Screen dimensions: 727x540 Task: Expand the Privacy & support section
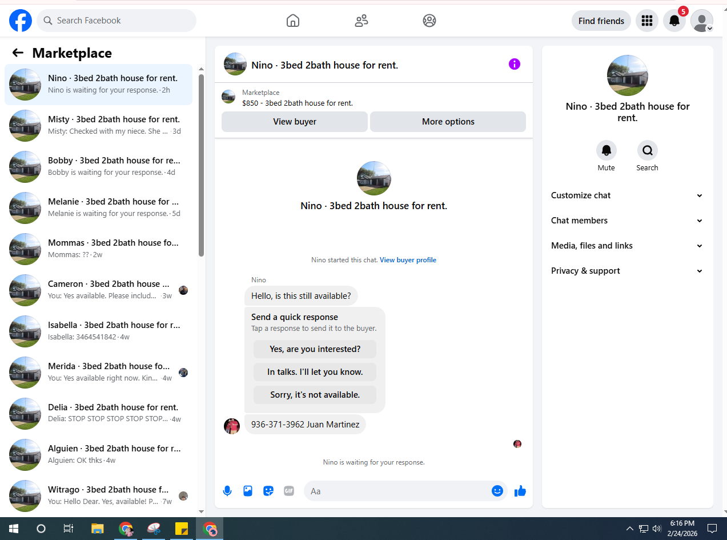627,271
